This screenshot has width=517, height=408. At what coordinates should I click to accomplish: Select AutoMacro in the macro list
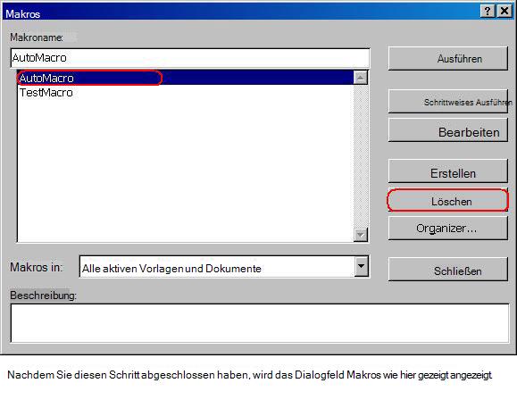(x=186, y=78)
